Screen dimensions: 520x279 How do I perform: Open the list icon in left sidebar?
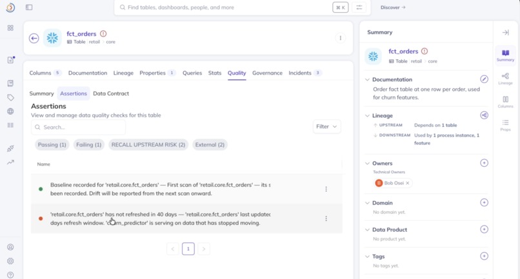[10, 125]
